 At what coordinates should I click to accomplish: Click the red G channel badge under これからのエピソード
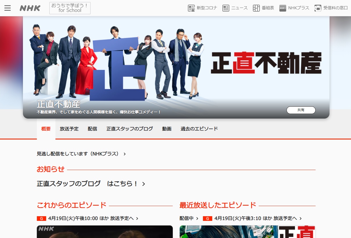(42, 218)
